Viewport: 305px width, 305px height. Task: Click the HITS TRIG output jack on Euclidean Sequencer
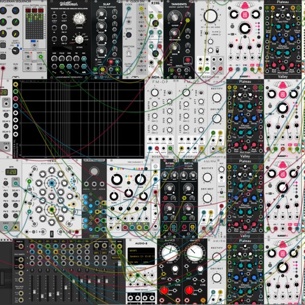coord(28,57)
